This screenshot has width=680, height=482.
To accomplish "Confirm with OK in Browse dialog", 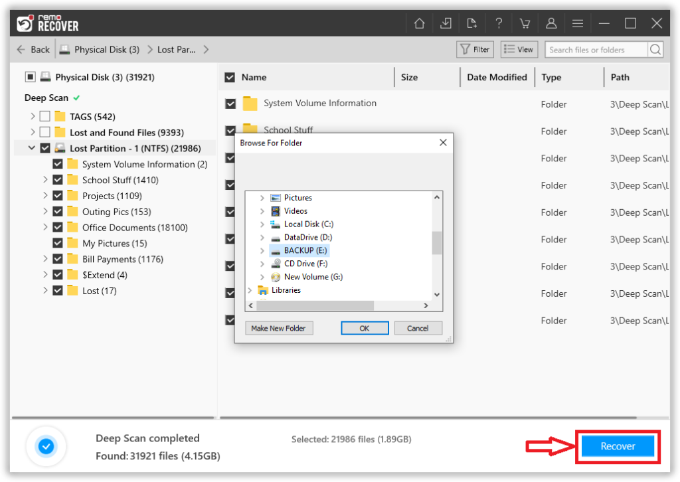I will tap(365, 328).
